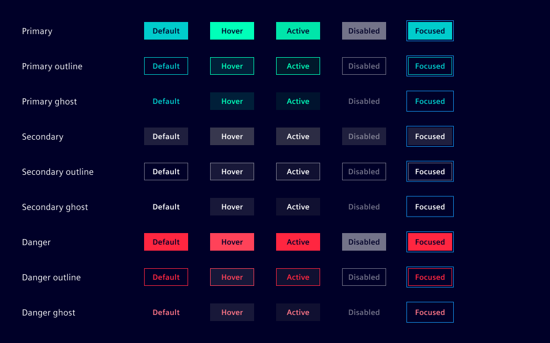Click the Secondary ghost Active button
Viewport: 550px width, 343px height.
coord(298,207)
